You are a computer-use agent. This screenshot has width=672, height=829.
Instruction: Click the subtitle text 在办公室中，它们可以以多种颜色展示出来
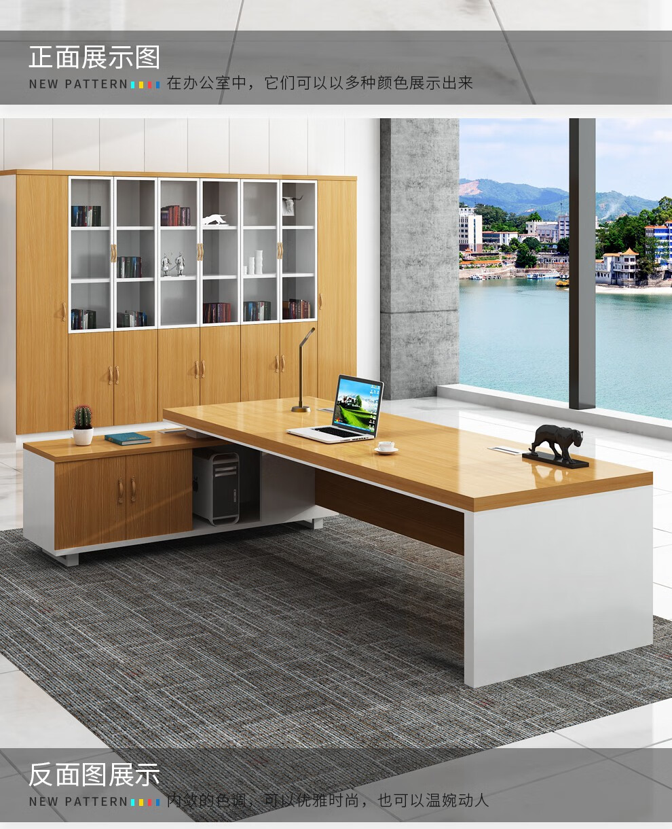click(x=319, y=84)
